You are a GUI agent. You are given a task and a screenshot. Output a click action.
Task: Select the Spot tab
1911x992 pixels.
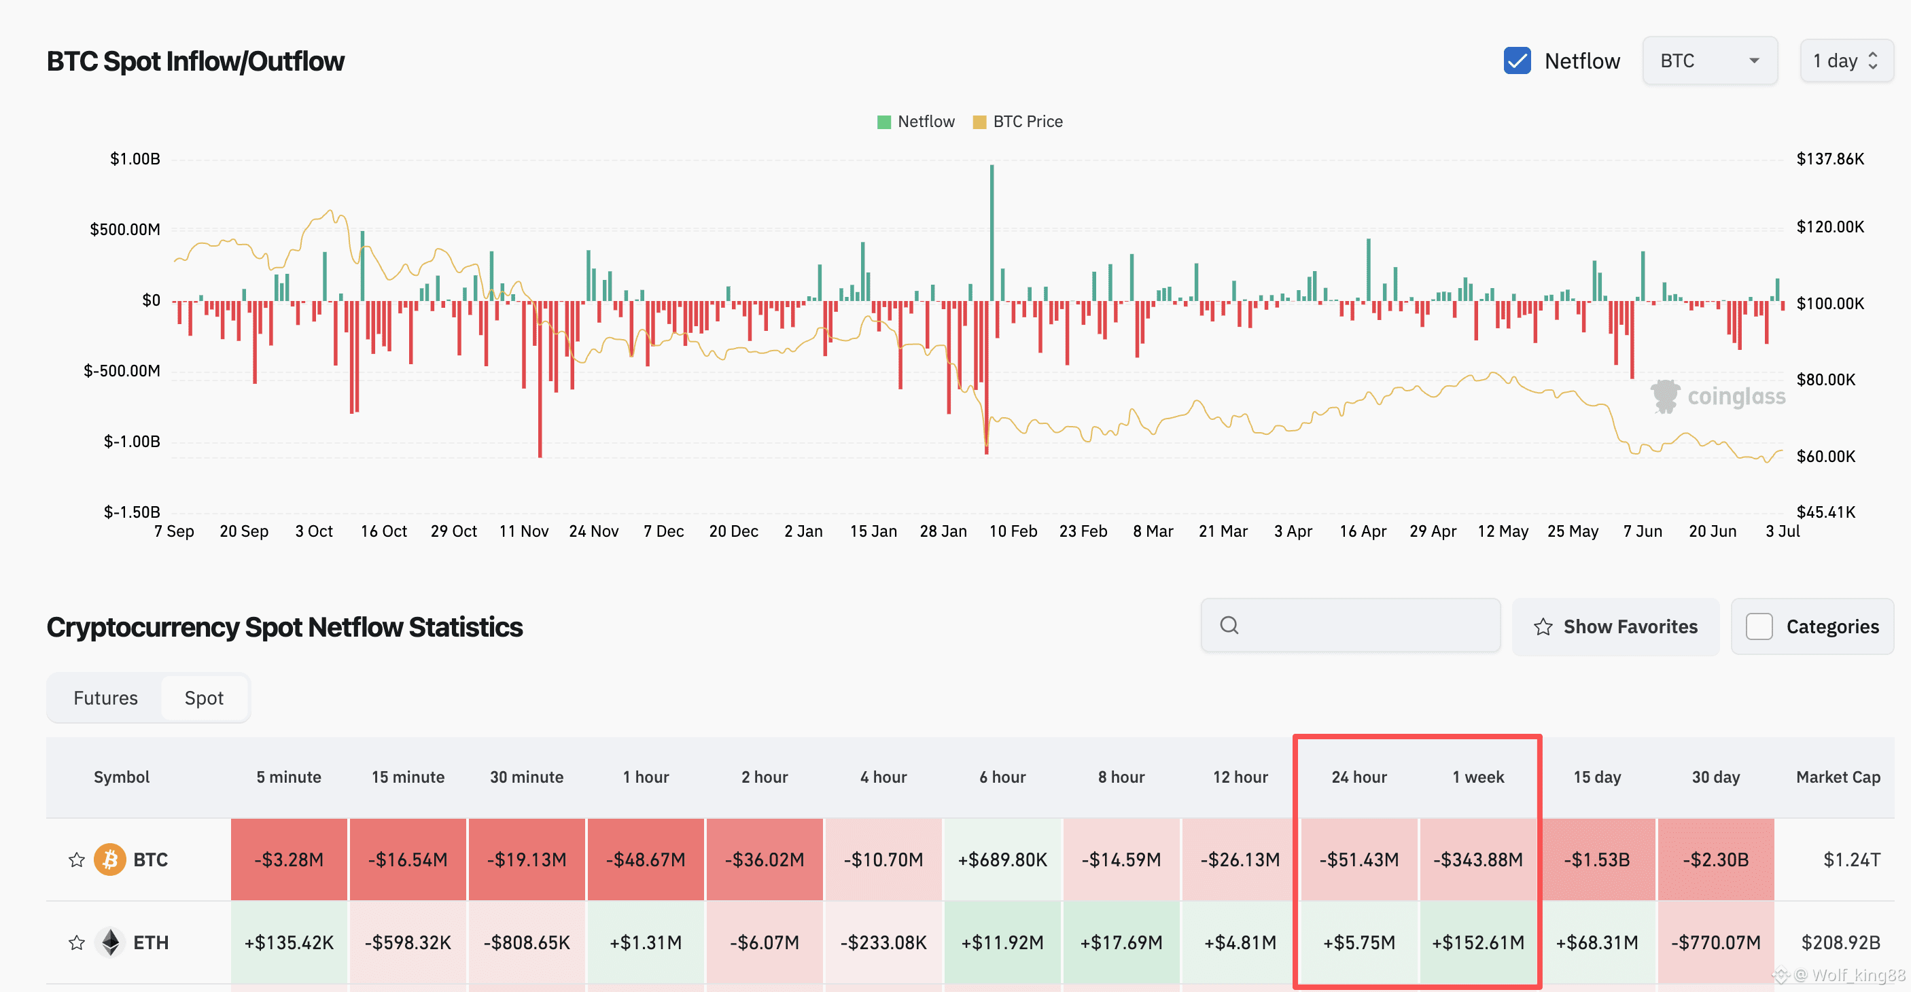click(204, 698)
